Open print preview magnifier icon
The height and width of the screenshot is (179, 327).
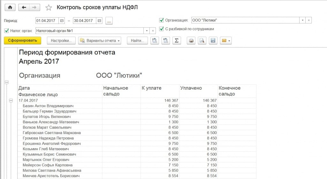202,40
